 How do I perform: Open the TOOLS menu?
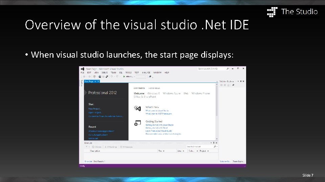(x=129, y=73)
